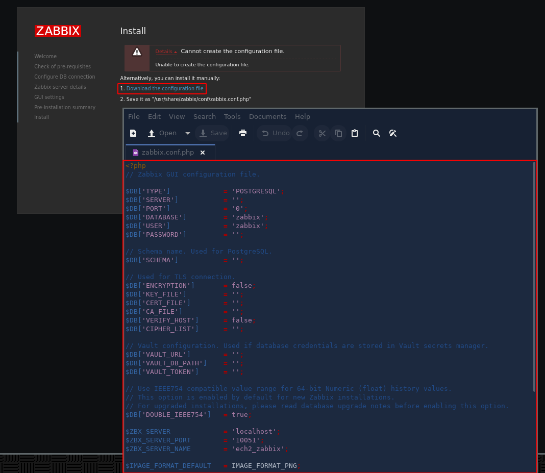
Task: Open the Tools menu
Action: [232, 116]
